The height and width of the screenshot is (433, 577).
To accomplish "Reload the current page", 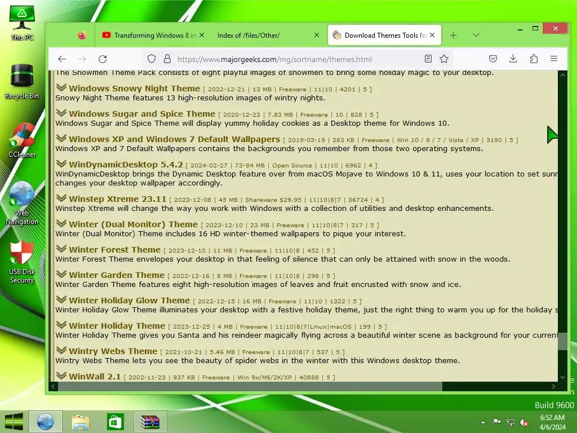I will [x=103, y=59].
